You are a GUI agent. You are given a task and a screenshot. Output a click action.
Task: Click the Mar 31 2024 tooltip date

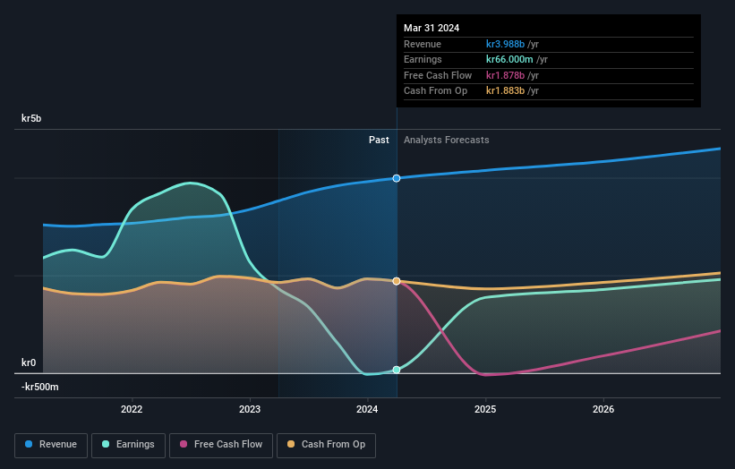tap(432, 28)
